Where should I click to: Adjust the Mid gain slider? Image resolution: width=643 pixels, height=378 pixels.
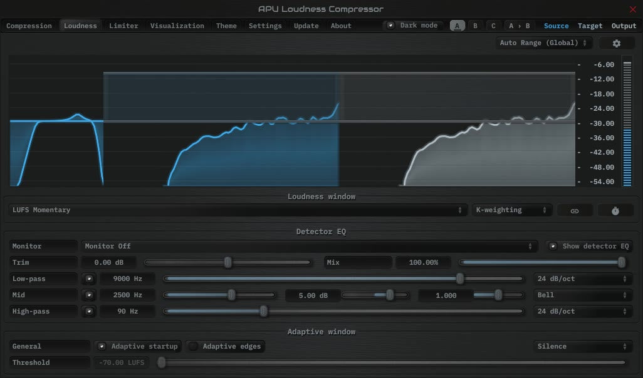pos(375,295)
